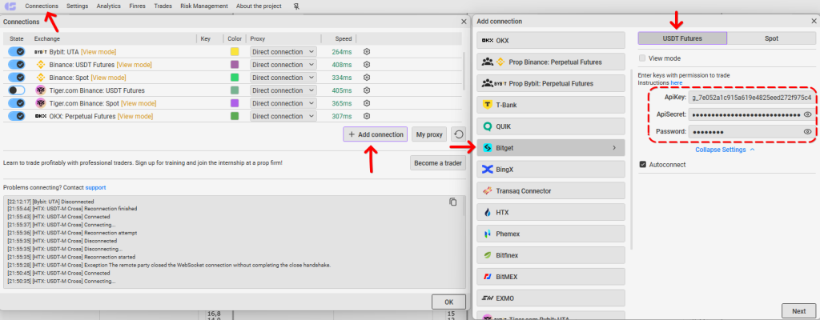Image resolution: width=820 pixels, height=320 pixels.
Task: Open the proxy dropdown for Bybit: UTA
Action: tap(283, 52)
